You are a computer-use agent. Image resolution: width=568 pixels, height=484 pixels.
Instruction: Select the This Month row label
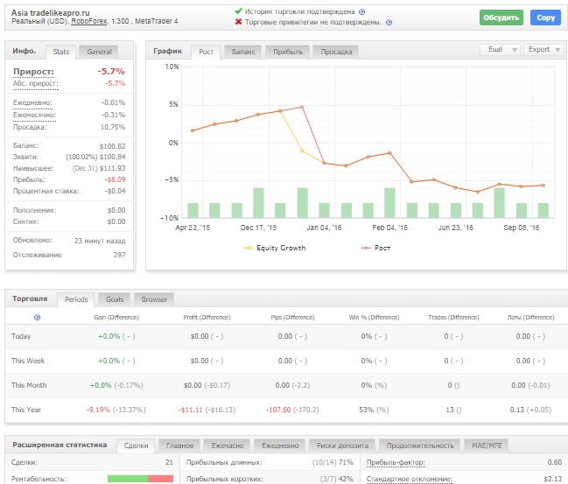coord(29,385)
